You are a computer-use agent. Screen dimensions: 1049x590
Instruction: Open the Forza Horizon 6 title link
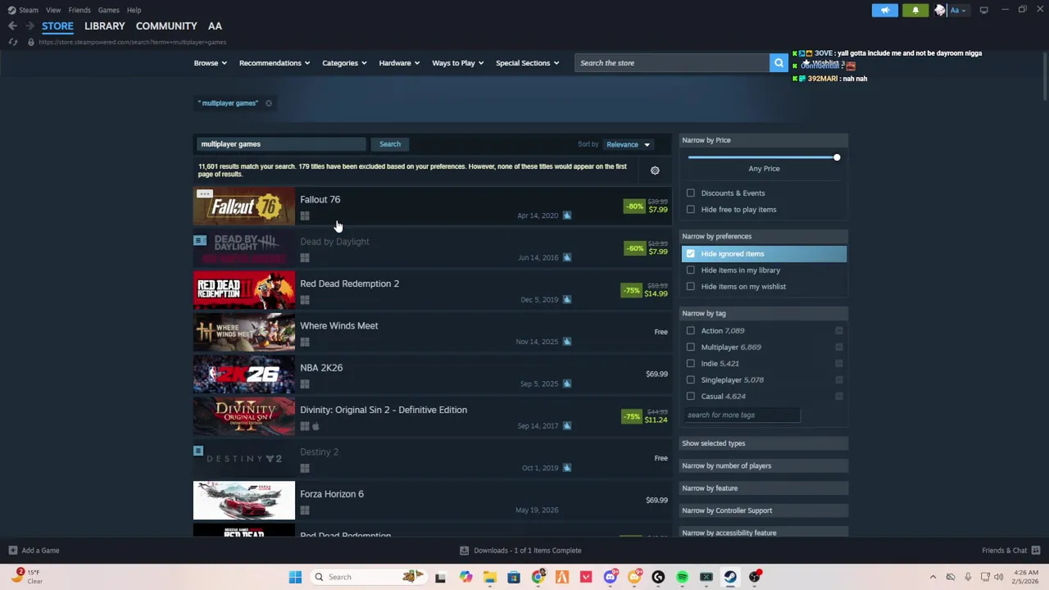(332, 494)
